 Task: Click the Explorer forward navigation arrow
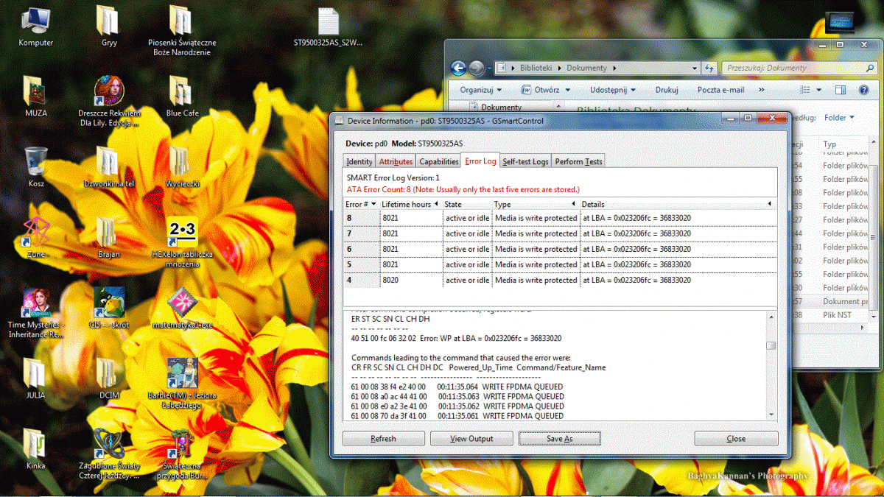click(477, 68)
